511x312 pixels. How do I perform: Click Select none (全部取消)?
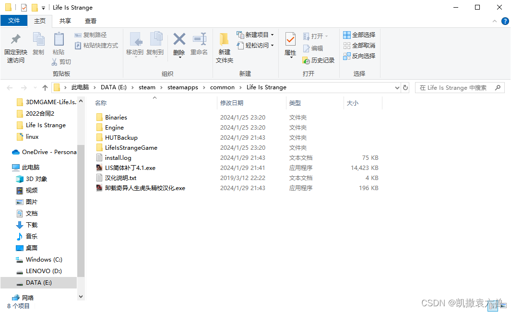click(x=359, y=46)
